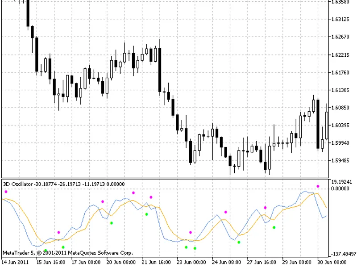
Task: Click the 19.19241 oscillator scale value
Action: click(342, 182)
